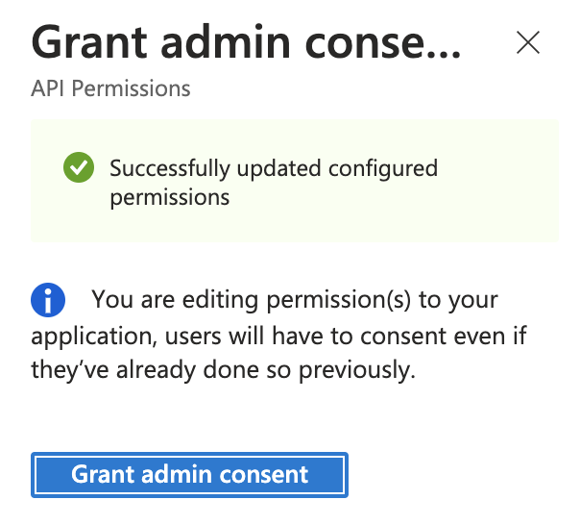
Task: Click the line You are editing permission(s) to your
Action: click(295, 299)
